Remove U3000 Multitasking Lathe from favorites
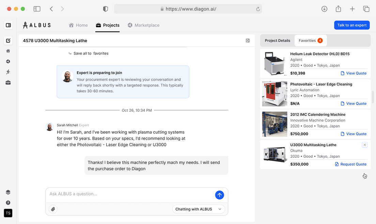 point(364,145)
